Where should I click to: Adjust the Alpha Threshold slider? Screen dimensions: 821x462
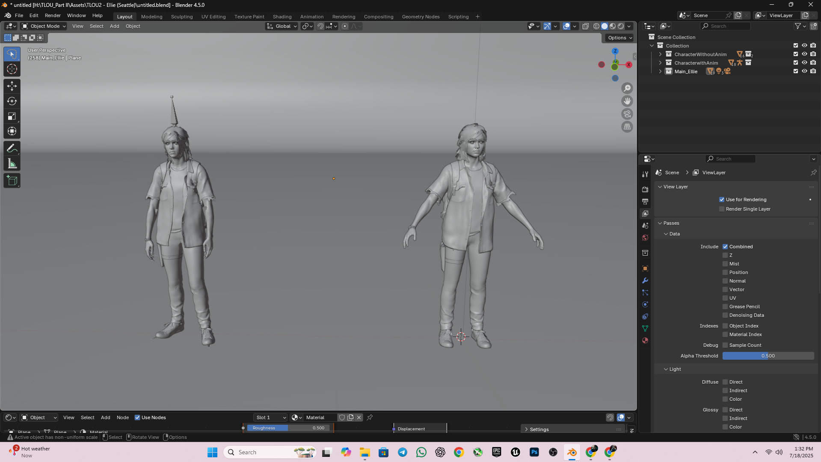click(768, 356)
